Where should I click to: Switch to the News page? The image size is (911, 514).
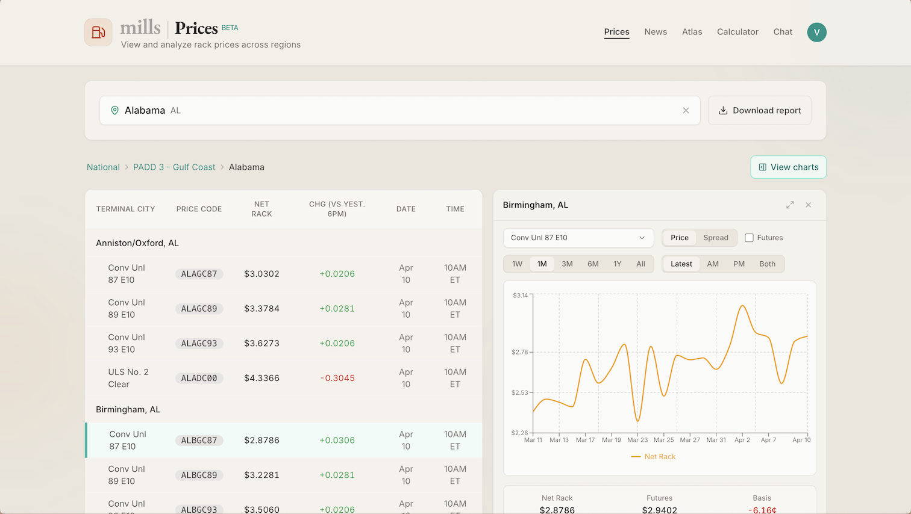(x=656, y=32)
